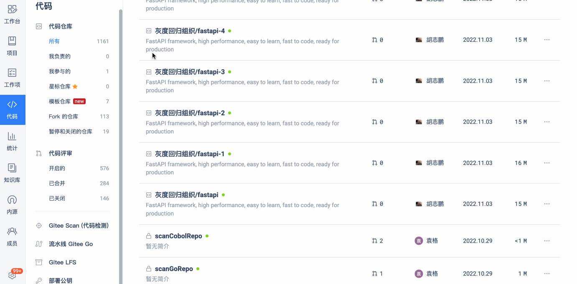Click star icon beside 星标仓库
This screenshot has width=577, height=284.
coord(75,86)
